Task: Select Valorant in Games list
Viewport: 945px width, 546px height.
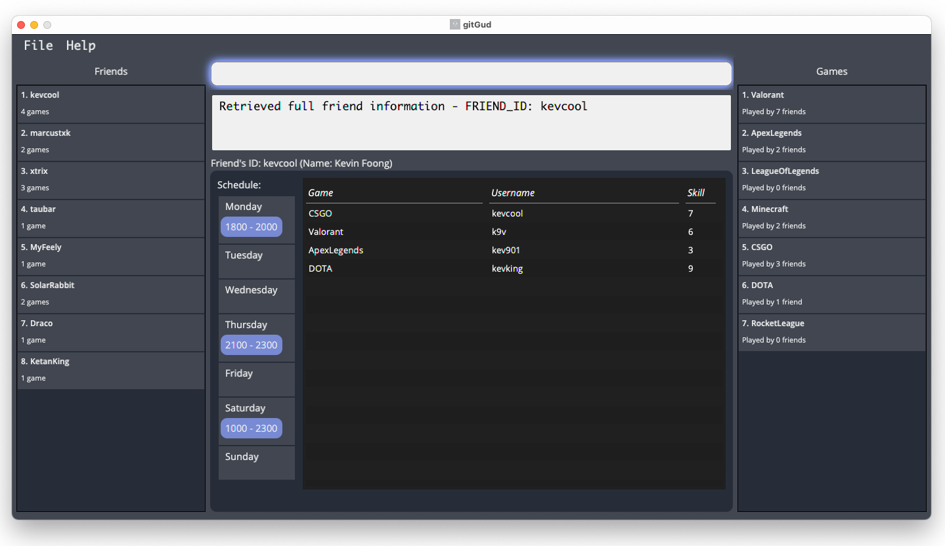Action: pyautogui.click(x=832, y=104)
